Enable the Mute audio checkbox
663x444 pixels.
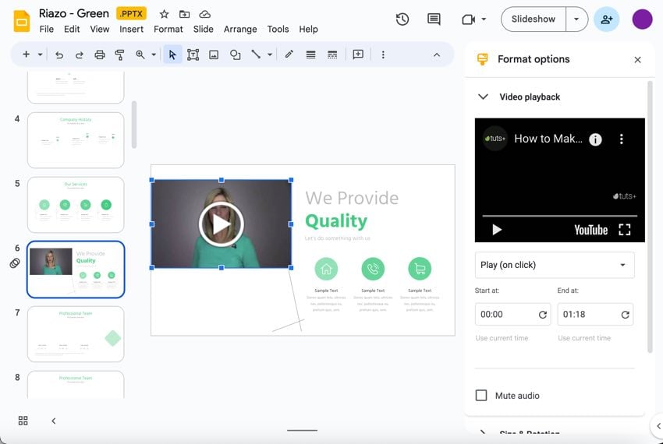tap(481, 396)
